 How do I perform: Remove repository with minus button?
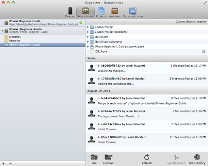tap(11, 164)
